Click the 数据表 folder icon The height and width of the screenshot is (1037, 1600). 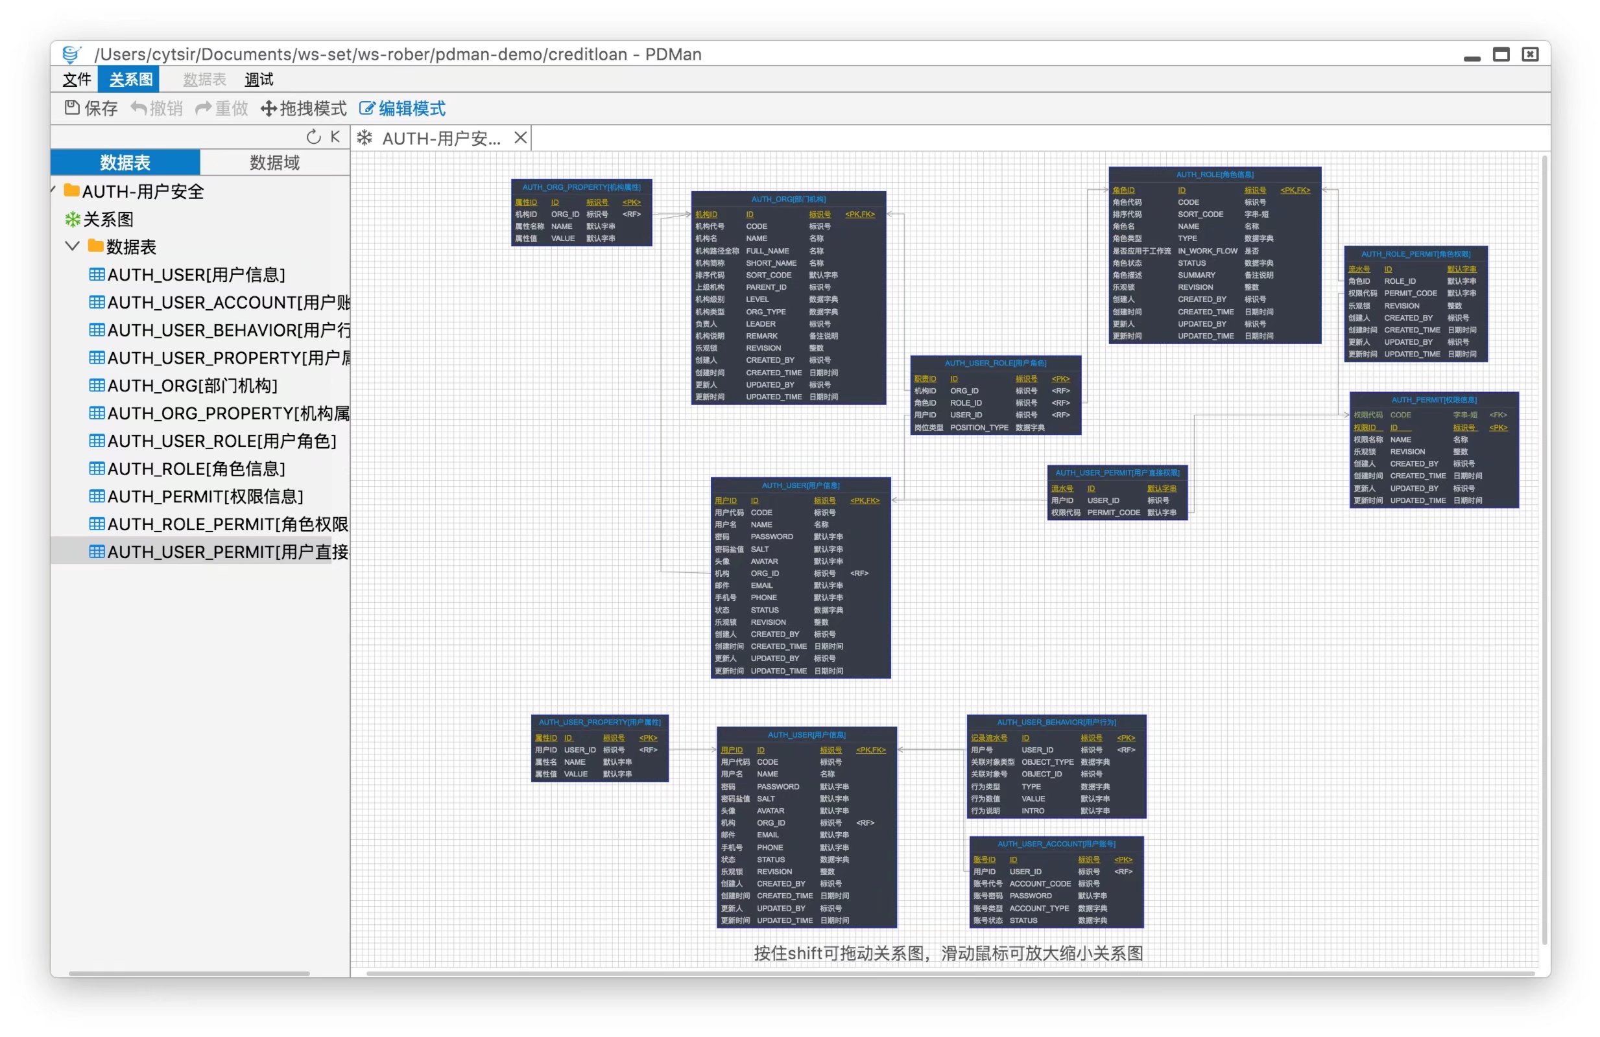(96, 245)
